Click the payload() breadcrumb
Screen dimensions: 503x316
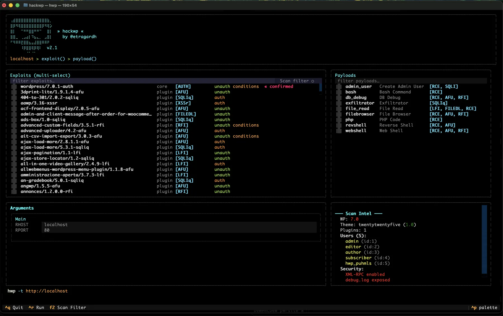(x=85, y=59)
